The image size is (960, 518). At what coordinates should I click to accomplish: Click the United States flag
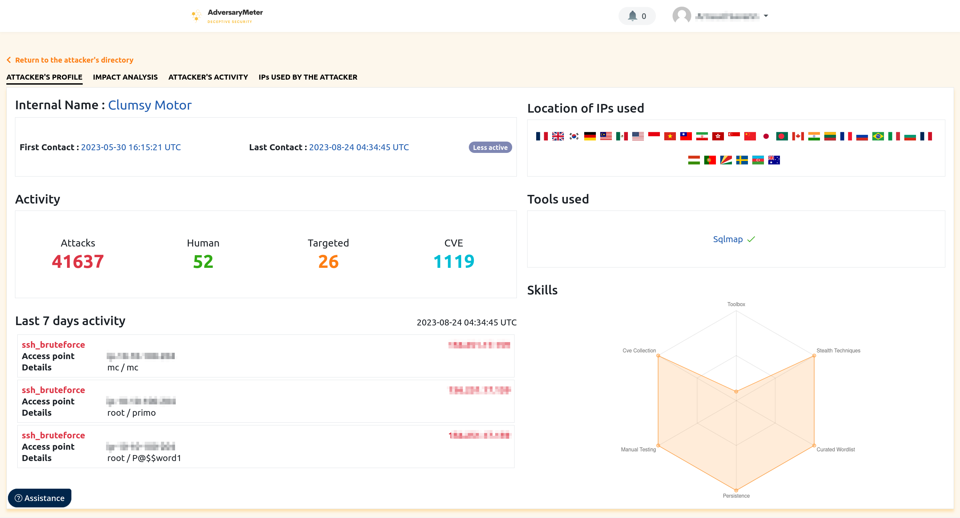click(x=638, y=136)
